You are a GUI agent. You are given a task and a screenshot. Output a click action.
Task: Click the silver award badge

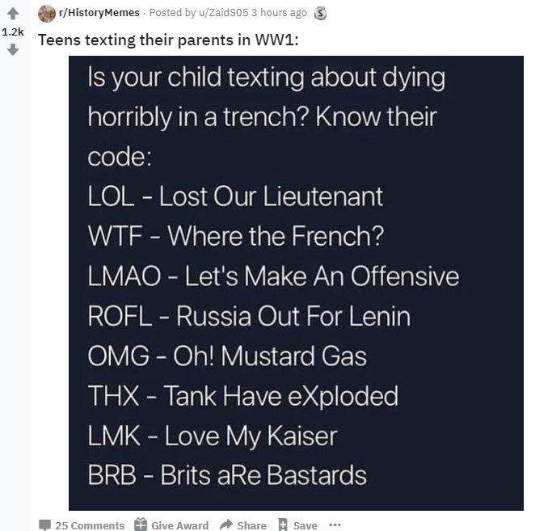tap(320, 13)
